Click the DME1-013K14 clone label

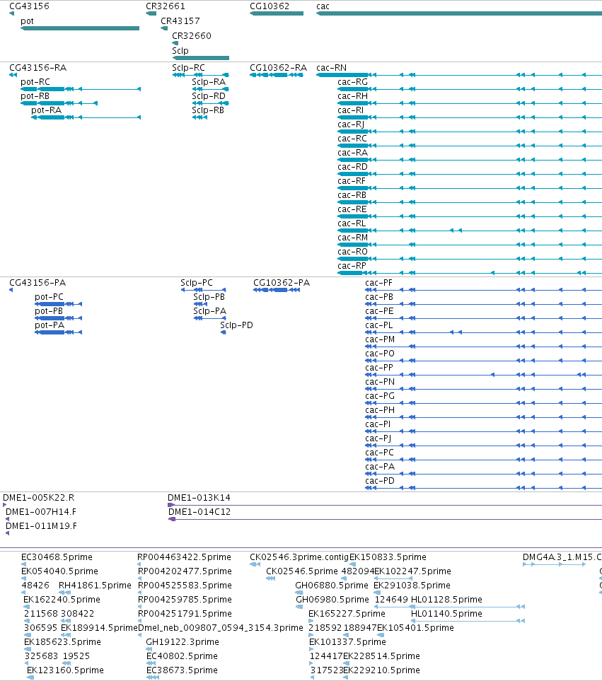pos(199,498)
